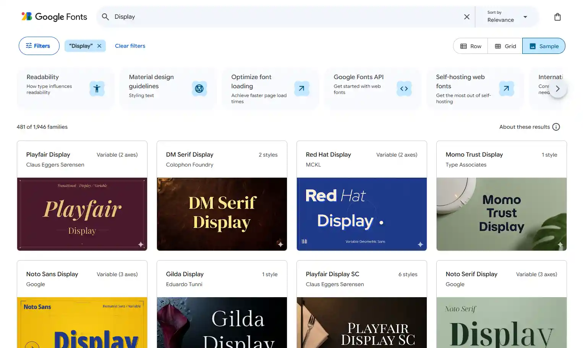Screen dimensions: 583x348
Task: Open the Google Fonts API card
Action: 372,89
